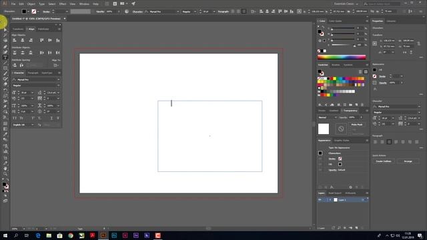
Task: Open Chrome from the Windows taskbar
Action: pos(71,235)
